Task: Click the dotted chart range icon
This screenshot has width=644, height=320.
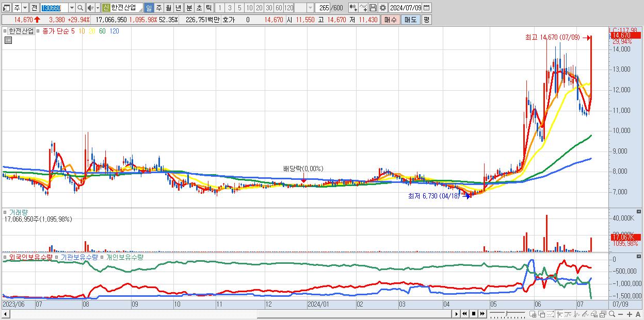Action: (550, 314)
